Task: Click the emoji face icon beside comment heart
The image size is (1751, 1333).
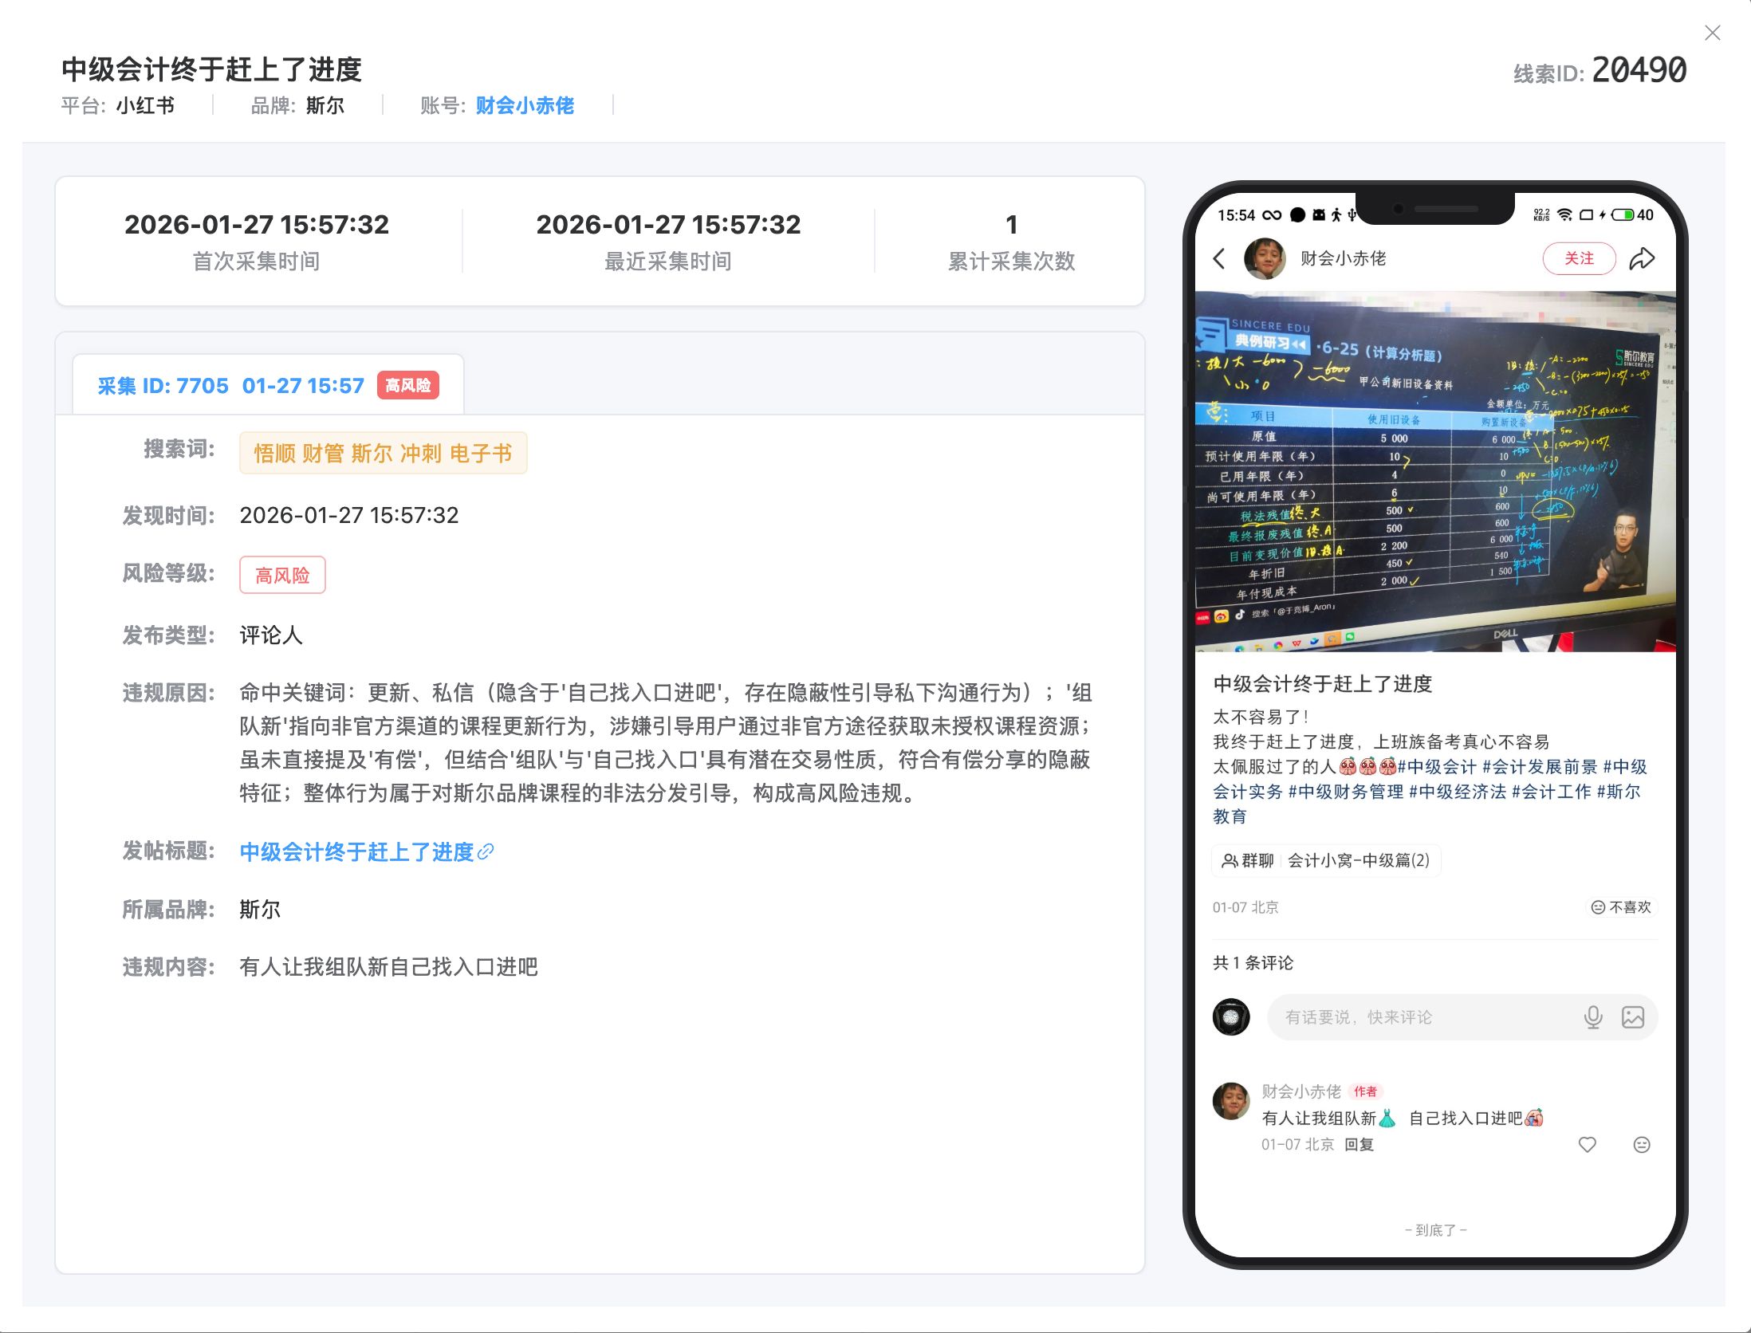Action: click(1642, 1144)
